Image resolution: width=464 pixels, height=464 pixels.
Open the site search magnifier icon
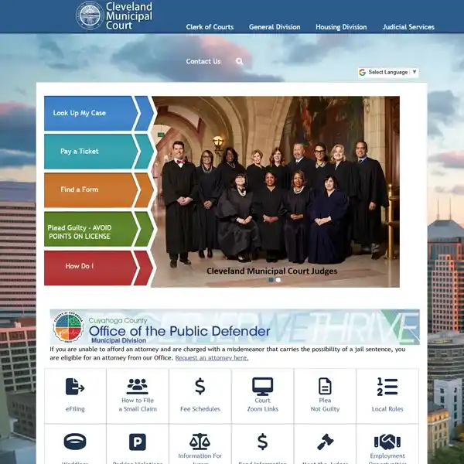tap(240, 61)
